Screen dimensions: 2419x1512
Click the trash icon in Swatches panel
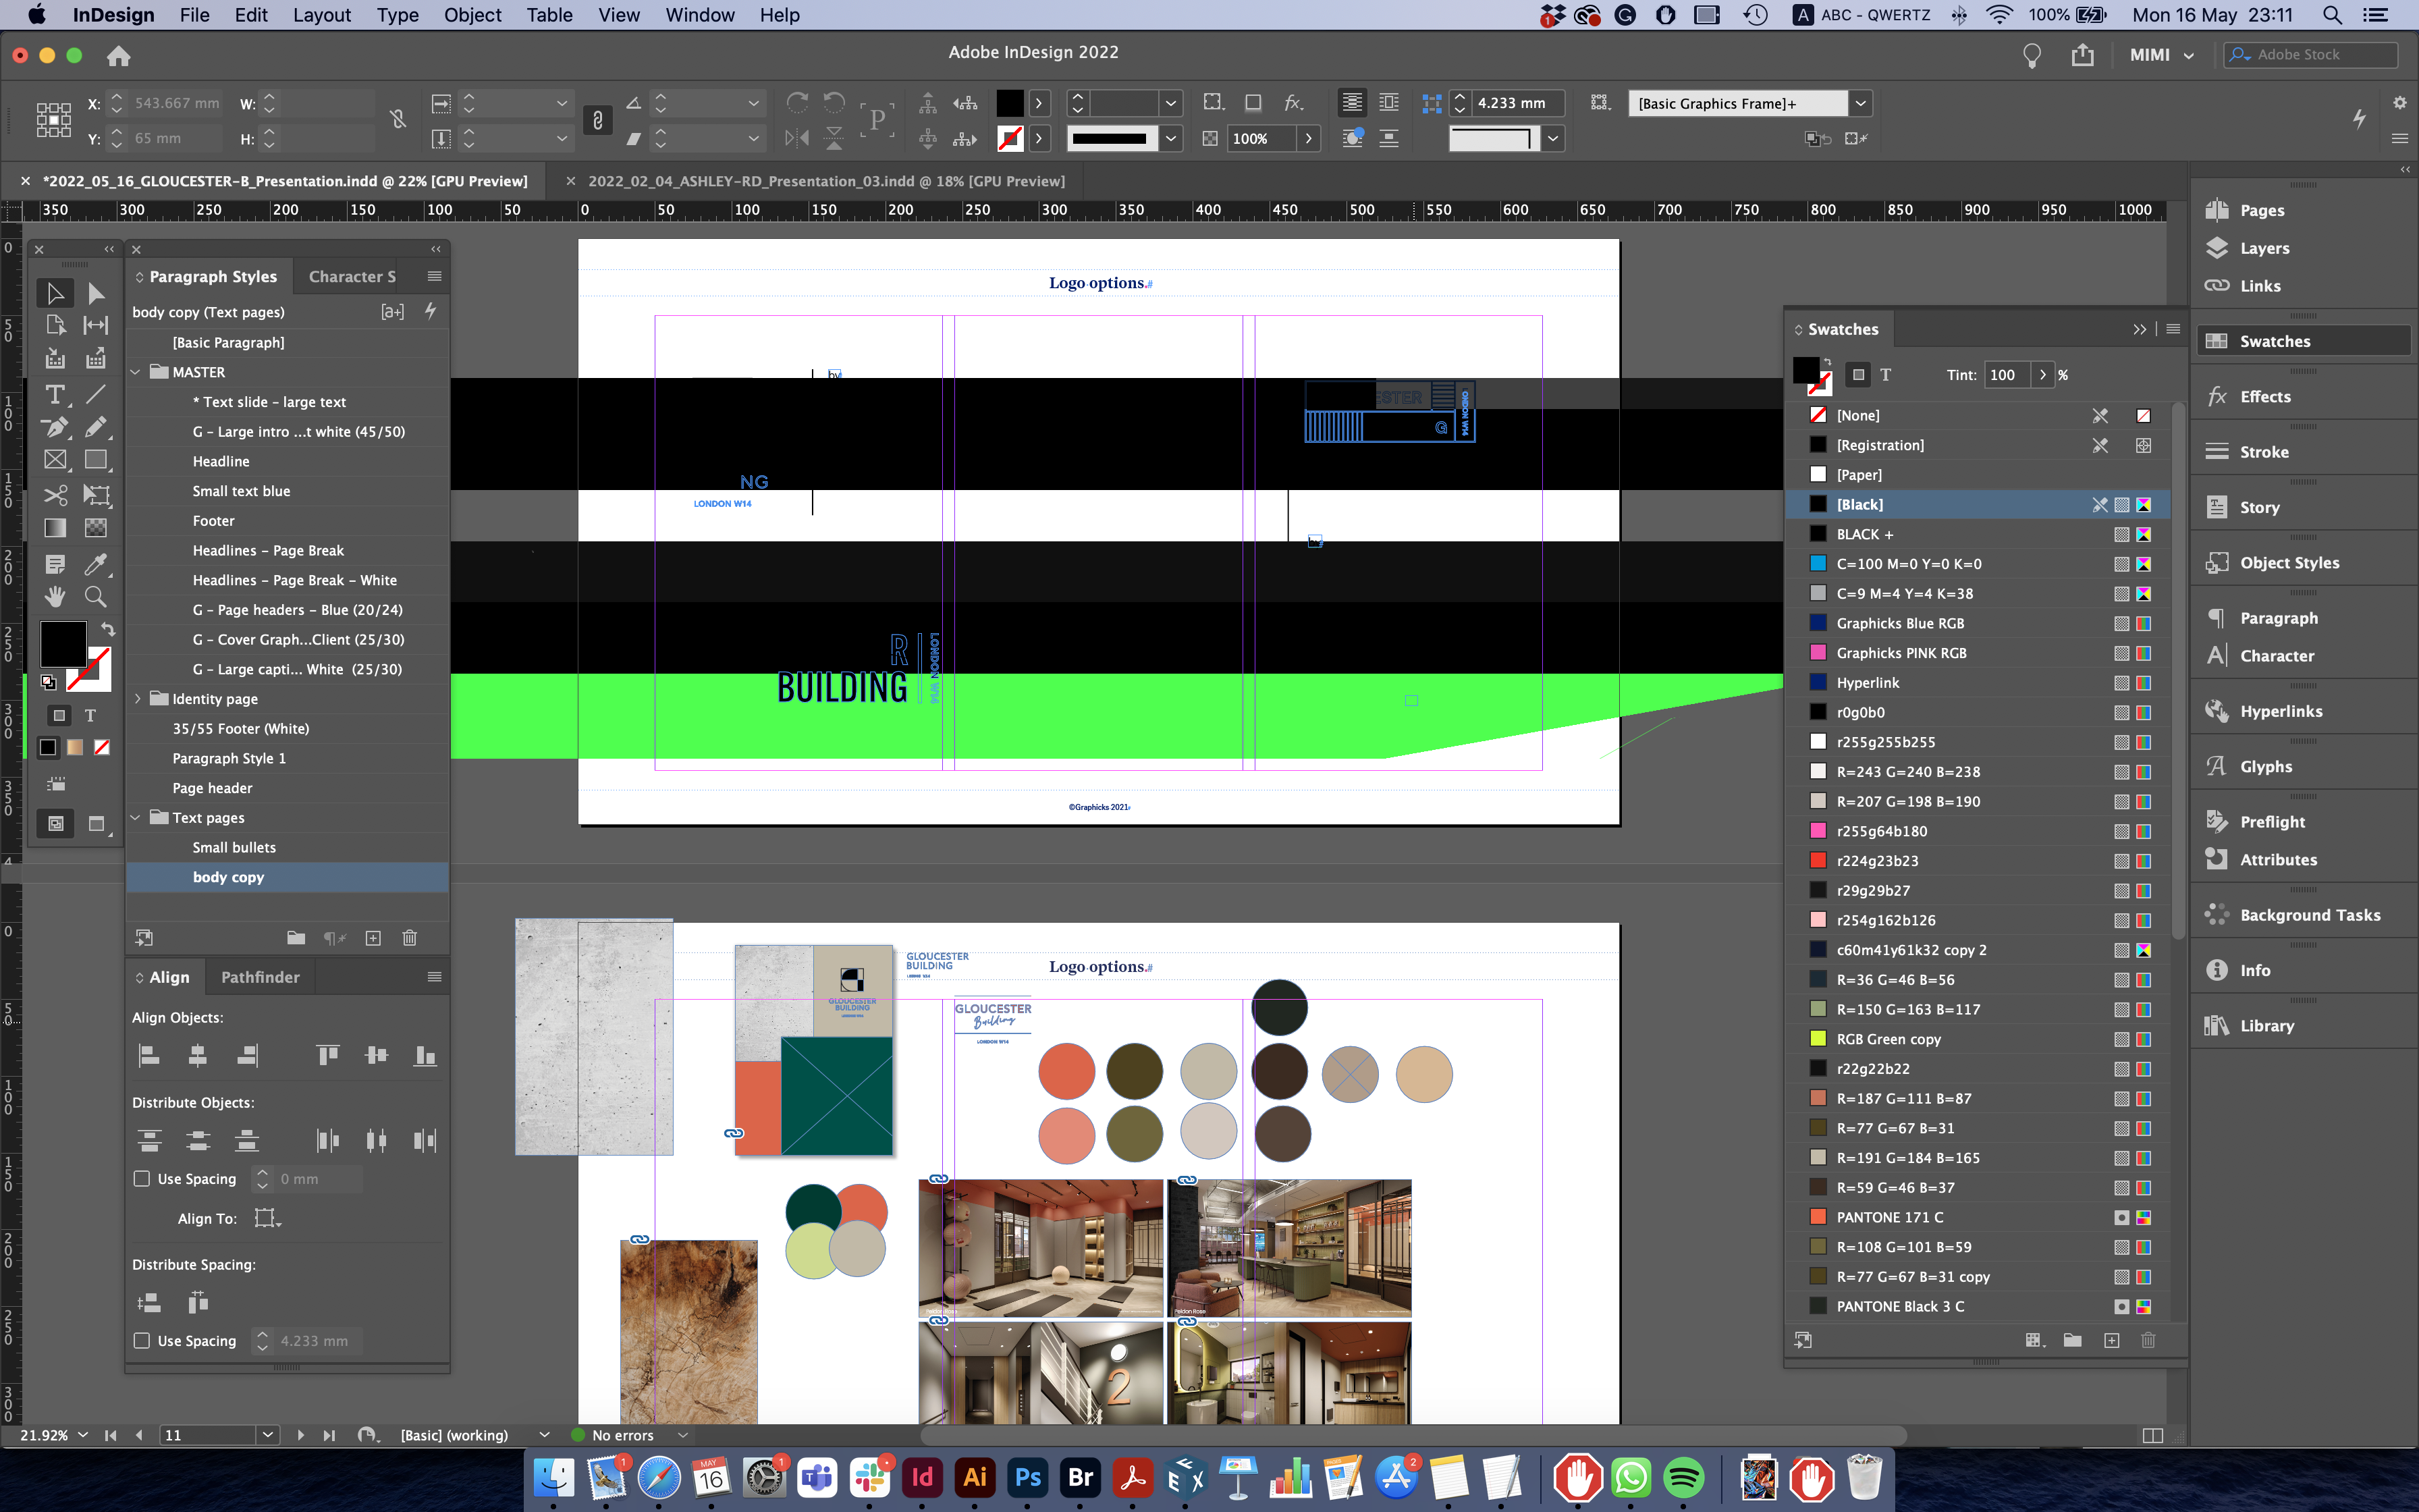(2148, 1340)
